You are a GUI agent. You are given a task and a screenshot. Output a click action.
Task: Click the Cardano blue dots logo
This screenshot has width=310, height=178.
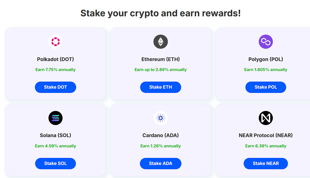click(x=161, y=118)
